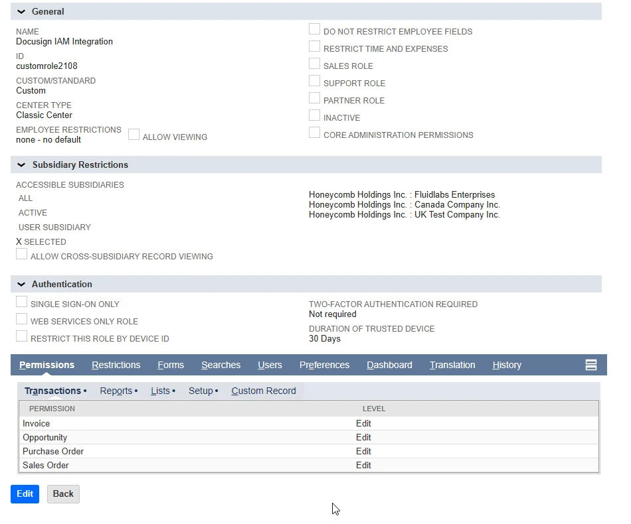Open the Restrictions tab
This screenshot has width=631, height=524.
coord(116,365)
